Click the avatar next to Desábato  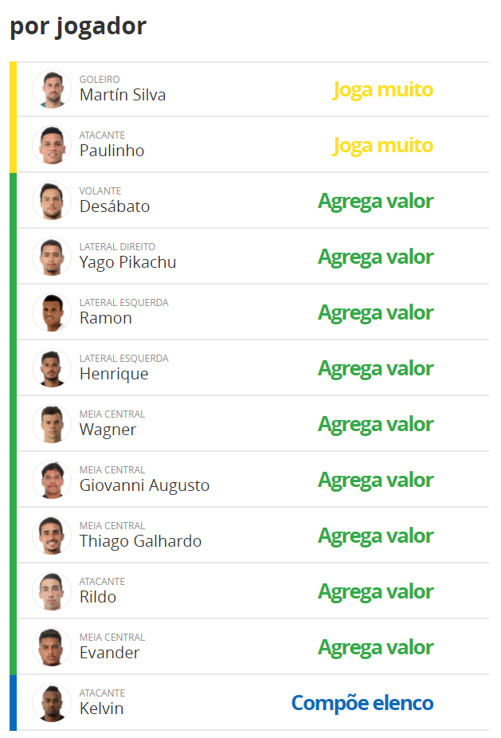52,201
